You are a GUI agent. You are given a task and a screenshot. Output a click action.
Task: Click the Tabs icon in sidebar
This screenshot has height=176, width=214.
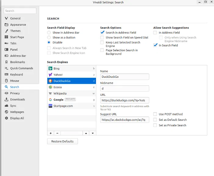(x=6, y=43)
